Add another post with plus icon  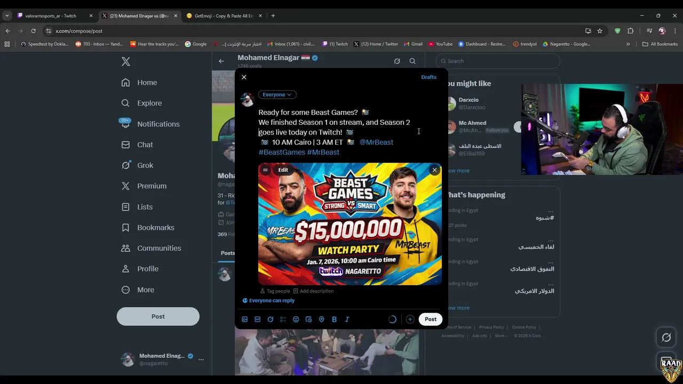point(410,319)
